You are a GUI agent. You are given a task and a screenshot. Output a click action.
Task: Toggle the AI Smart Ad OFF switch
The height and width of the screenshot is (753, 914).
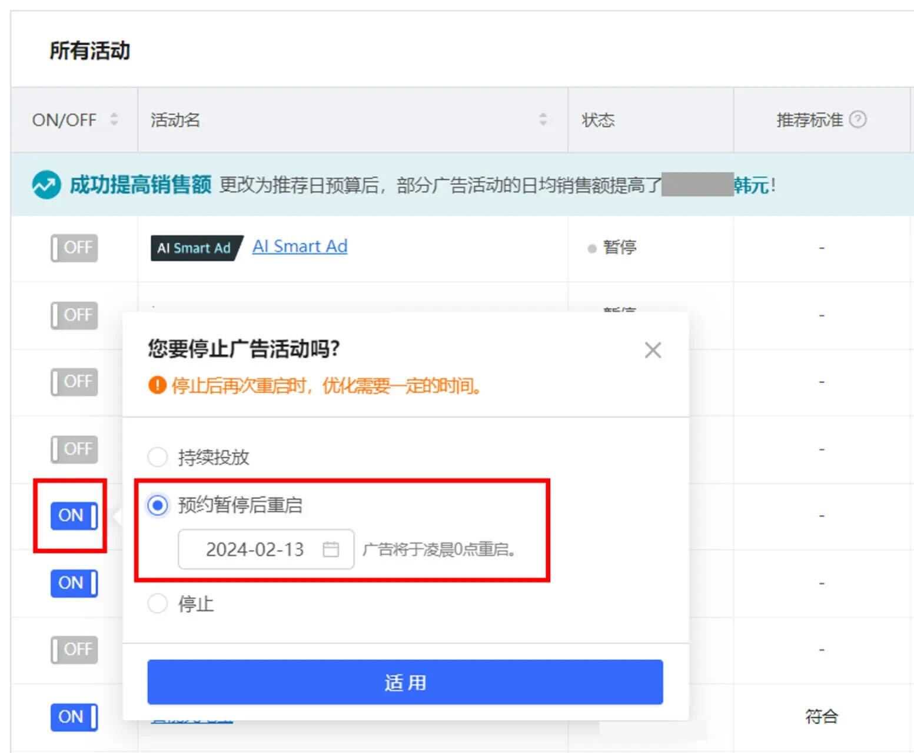pos(74,248)
